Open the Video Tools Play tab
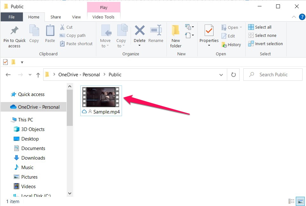Image resolution: width=306 pixels, height=206 pixels. [x=104, y=7]
